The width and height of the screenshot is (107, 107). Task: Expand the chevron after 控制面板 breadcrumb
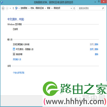pyautogui.click(x=29, y=8)
